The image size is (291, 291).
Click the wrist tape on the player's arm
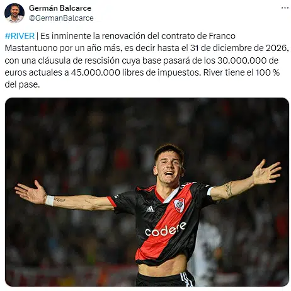(x=50, y=200)
